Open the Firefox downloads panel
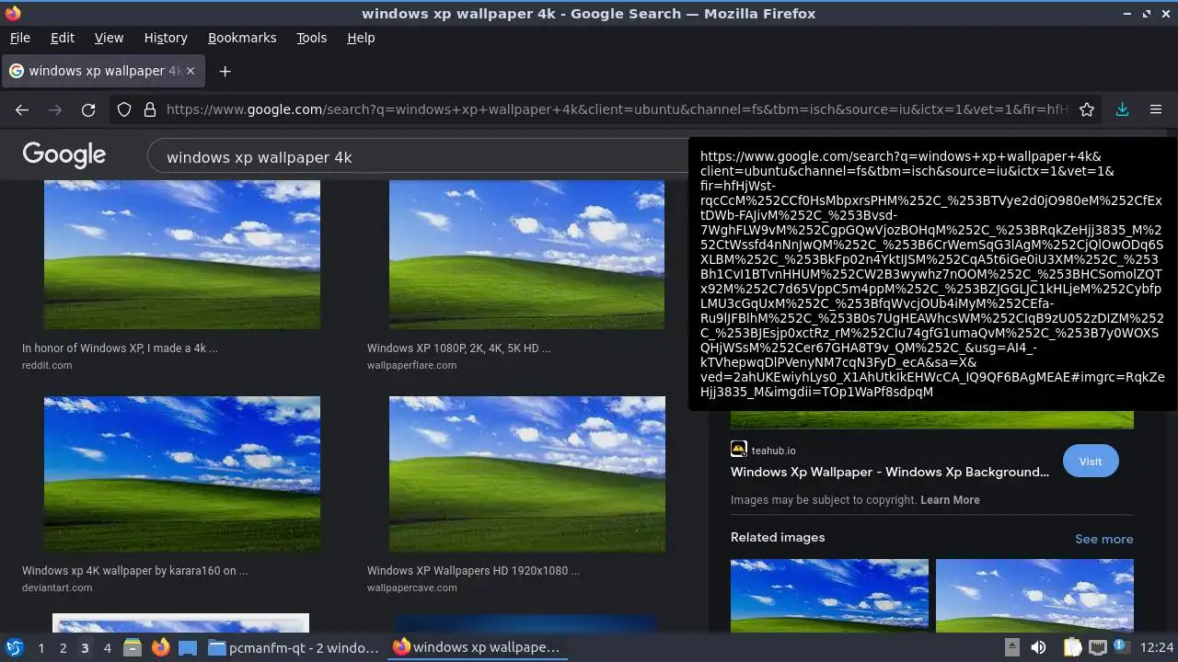This screenshot has height=662, width=1178. (1122, 109)
